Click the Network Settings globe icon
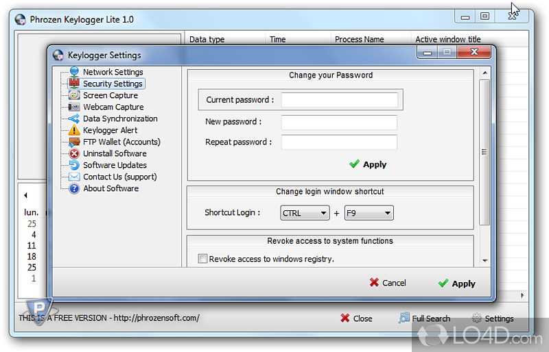Viewport: 549px width, 352px height. pyautogui.click(x=74, y=72)
